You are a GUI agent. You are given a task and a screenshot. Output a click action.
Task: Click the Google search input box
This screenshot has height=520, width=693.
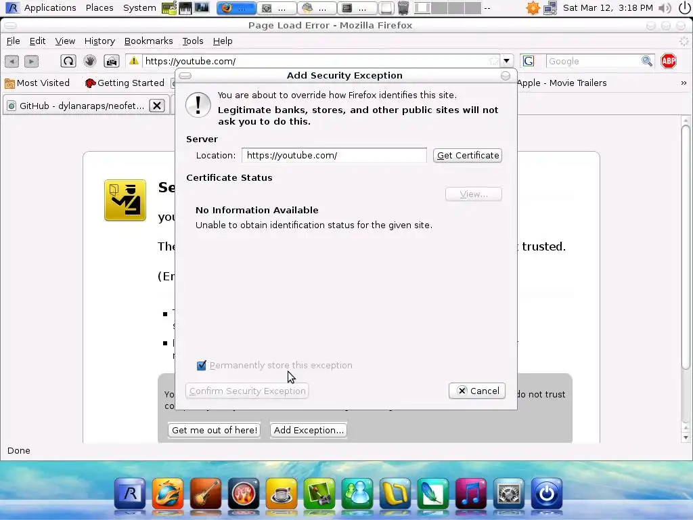tap(593, 61)
